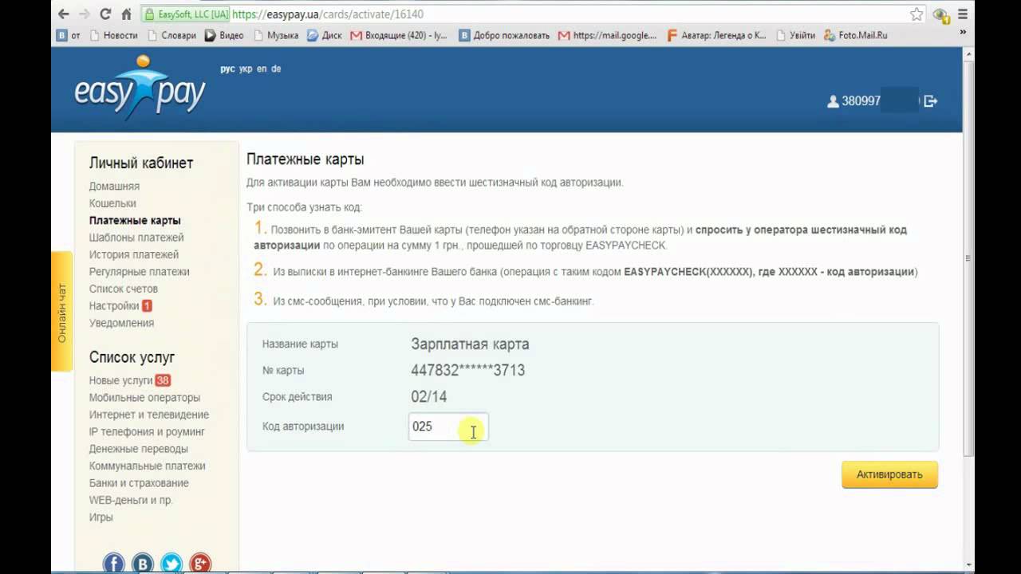Screen dimensions: 1021x574
Task: Open the Увійти bookmark
Action: click(x=795, y=35)
